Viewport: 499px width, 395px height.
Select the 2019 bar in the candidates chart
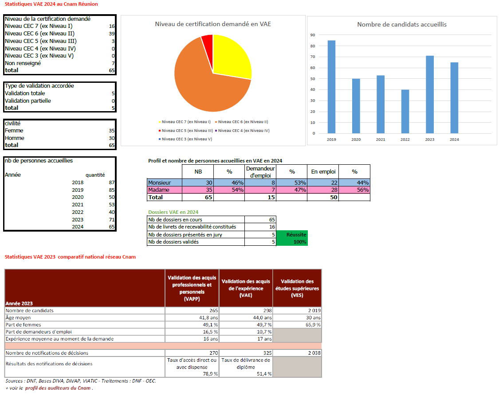tap(331, 87)
